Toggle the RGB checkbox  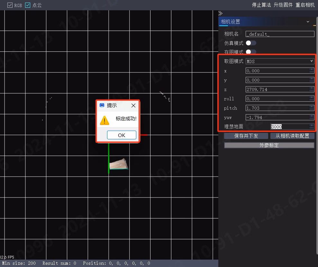10,5
